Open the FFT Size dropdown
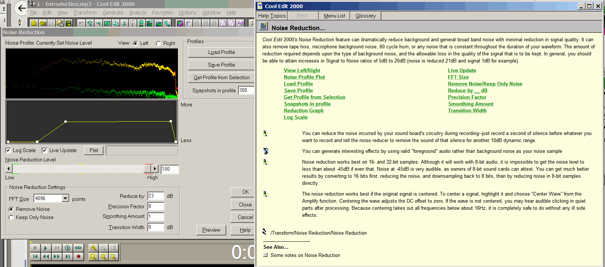Image resolution: width=605 pixels, height=267 pixels. [65, 198]
